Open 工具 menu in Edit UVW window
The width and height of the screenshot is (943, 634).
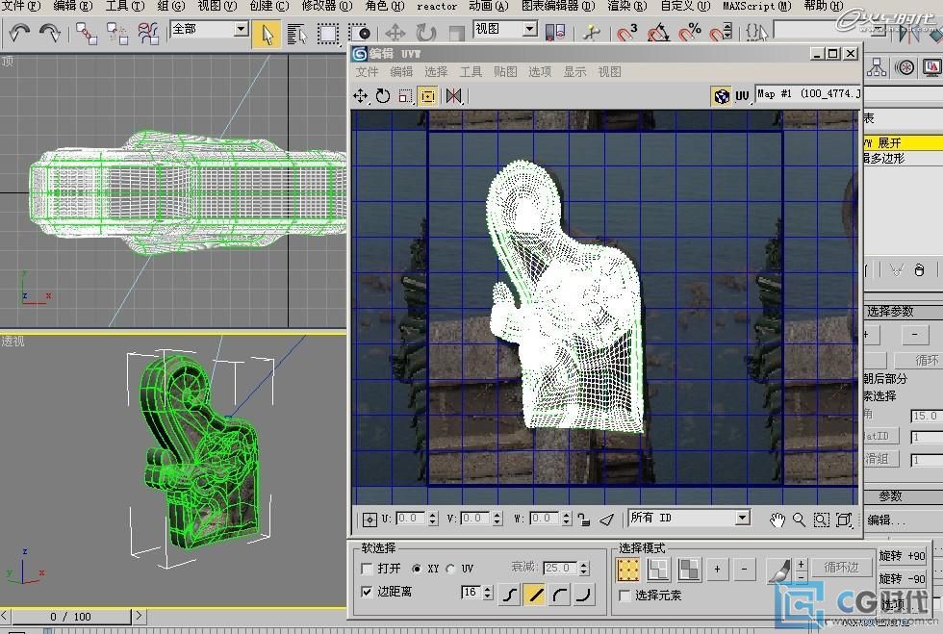[471, 71]
